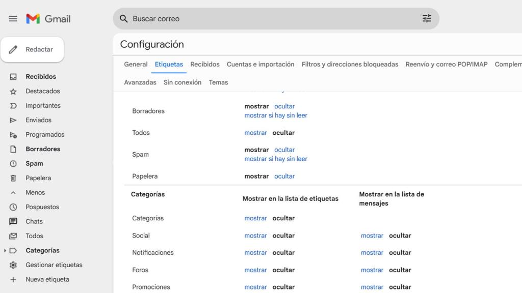
Task: Open the Temas tab
Action: pyautogui.click(x=218, y=82)
